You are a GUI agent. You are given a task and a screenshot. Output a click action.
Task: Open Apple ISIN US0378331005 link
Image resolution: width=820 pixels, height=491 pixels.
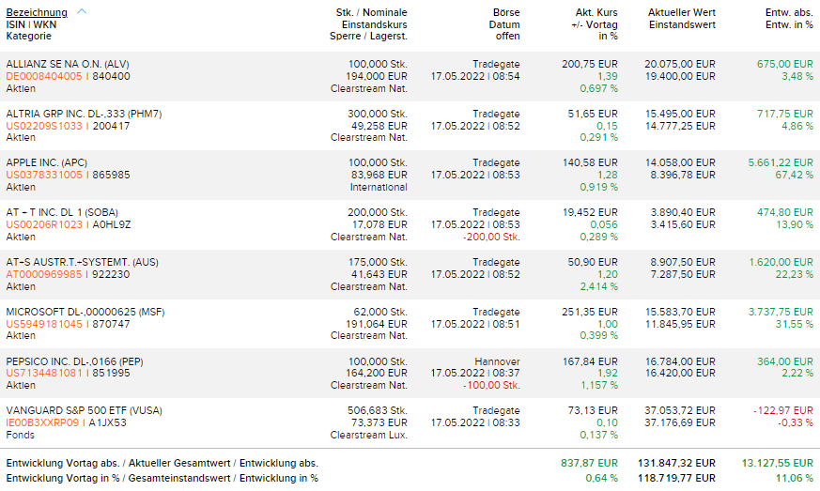[44, 175]
